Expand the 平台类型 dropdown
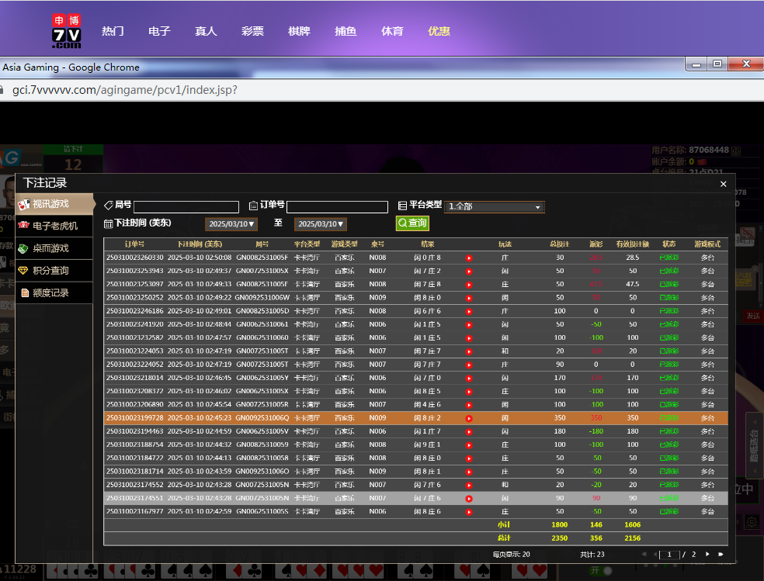Screen dimensions: 764x581 495,207
